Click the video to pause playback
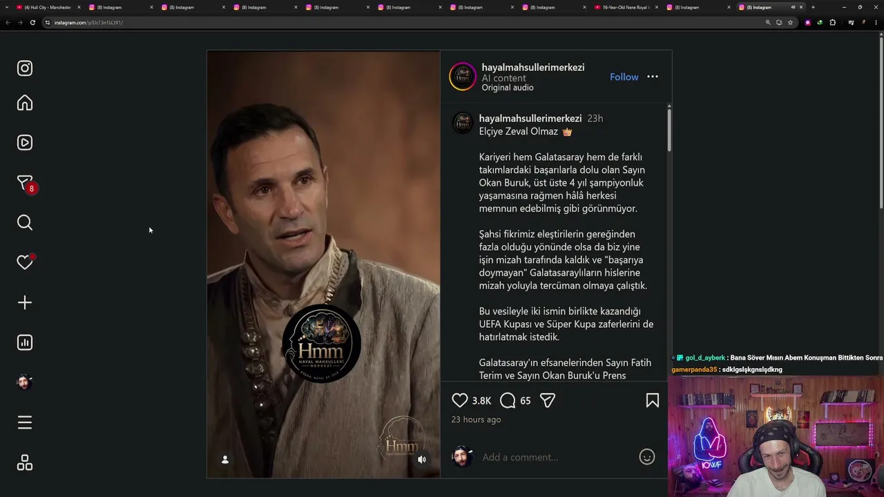Image resolution: width=884 pixels, height=497 pixels. tap(323, 264)
